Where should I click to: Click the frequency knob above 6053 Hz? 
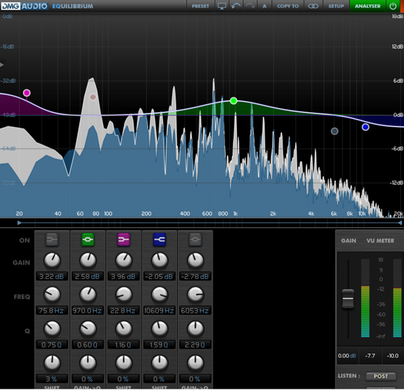[x=195, y=295]
